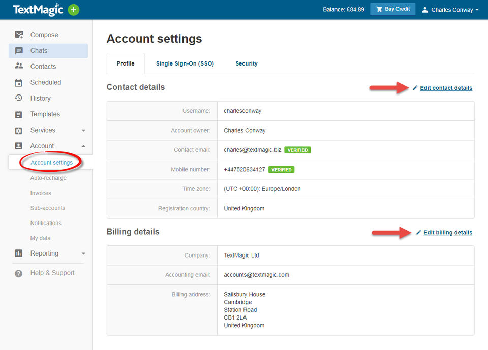The width and height of the screenshot is (488, 350).
Task: Collapse the Account menu arrow
Action: pos(83,146)
